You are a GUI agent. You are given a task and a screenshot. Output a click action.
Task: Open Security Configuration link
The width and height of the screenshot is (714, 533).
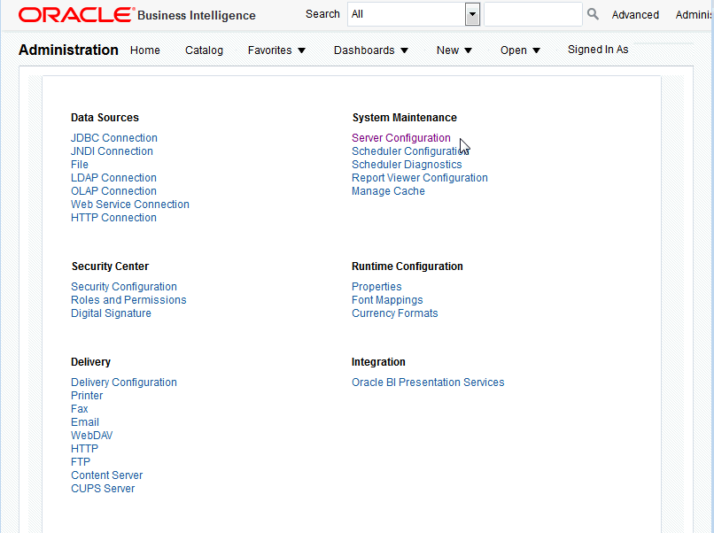(123, 287)
